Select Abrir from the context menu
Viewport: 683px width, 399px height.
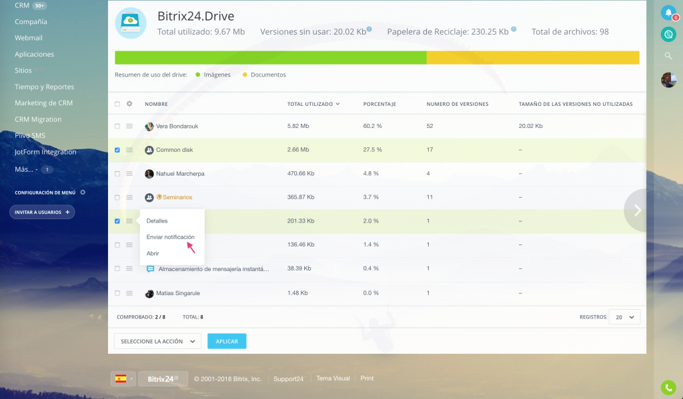pos(153,253)
